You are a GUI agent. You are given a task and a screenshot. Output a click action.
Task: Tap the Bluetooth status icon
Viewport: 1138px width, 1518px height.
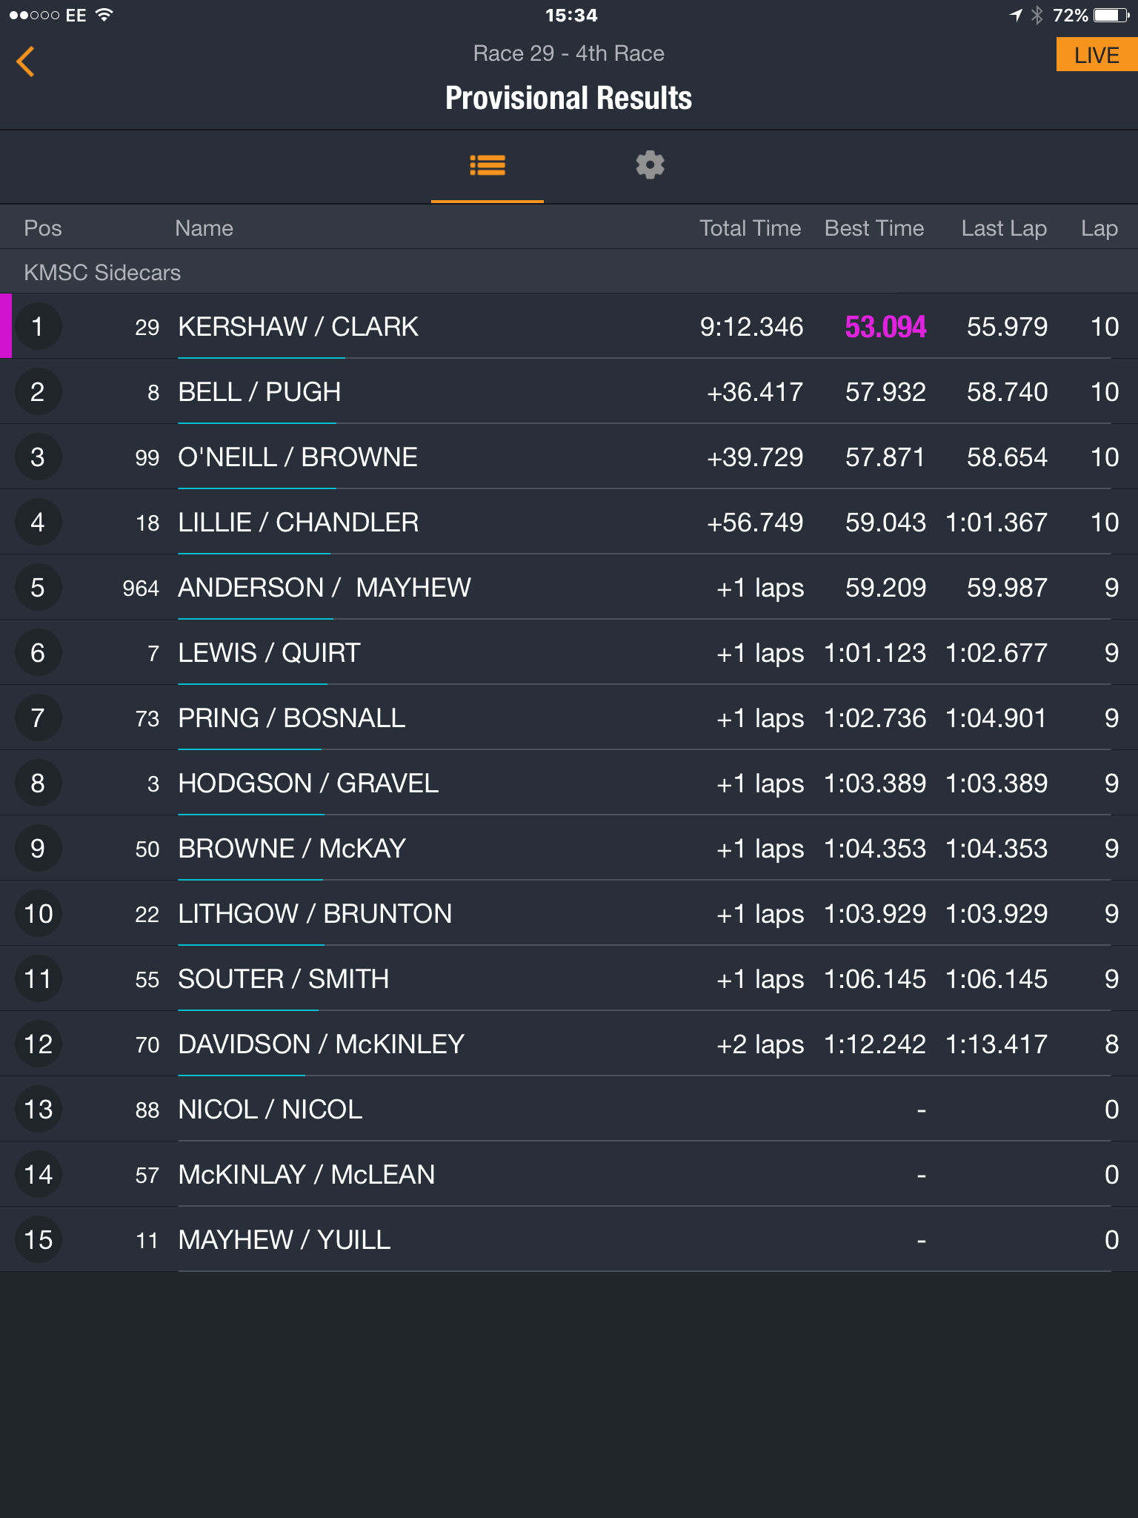click(1037, 15)
